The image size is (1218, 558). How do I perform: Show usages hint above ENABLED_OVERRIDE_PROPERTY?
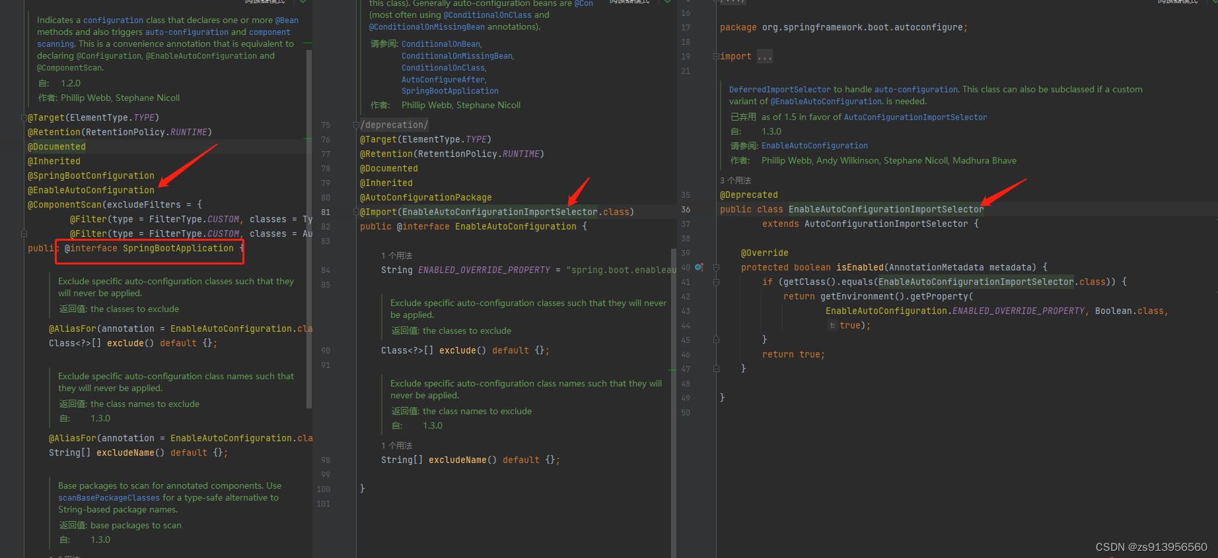(396, 256)
